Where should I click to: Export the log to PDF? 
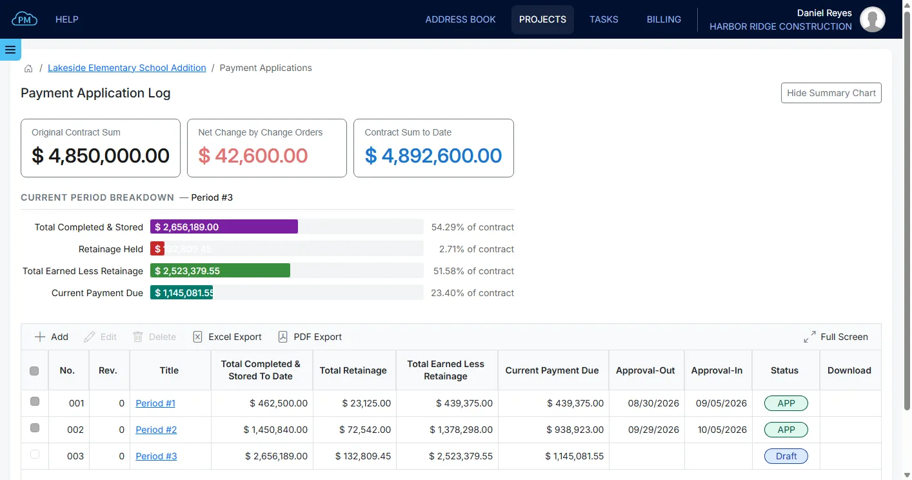[x=310, y=337]
